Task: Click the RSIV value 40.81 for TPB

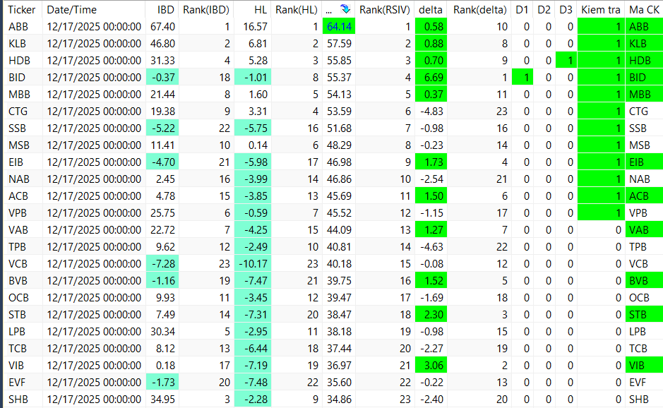Action: point(339,246)
